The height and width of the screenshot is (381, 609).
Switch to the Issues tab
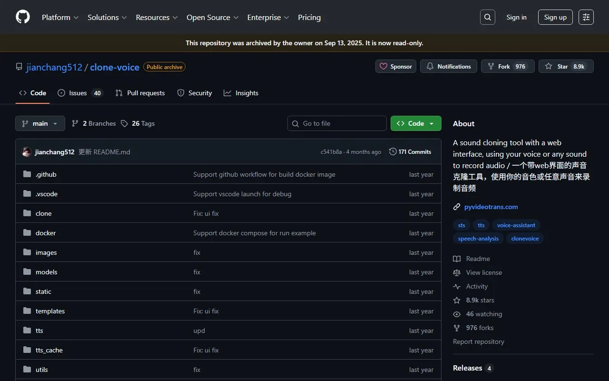coord(80,93)
